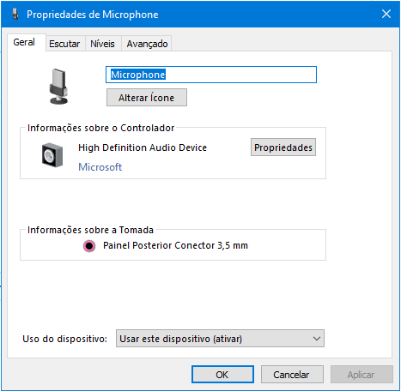The height and width of the screenshot is (391, 401).
Task: Click the pink 3,5 mm jack icon
Action: click(x=89, y=246)
